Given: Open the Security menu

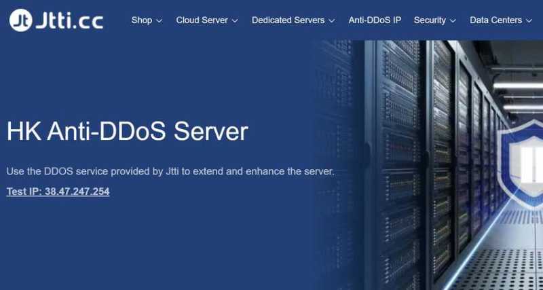Looking at the screenshot, I should [x=430, y=20].
